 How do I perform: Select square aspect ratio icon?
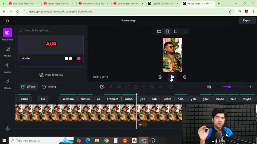(176, 31)
